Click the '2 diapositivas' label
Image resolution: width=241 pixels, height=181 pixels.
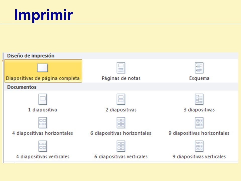click(121, 110)
